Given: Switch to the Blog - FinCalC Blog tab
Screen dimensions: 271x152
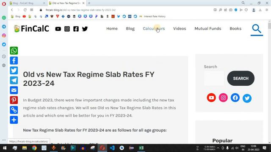Looking at the screenshot, I should 25,3.
